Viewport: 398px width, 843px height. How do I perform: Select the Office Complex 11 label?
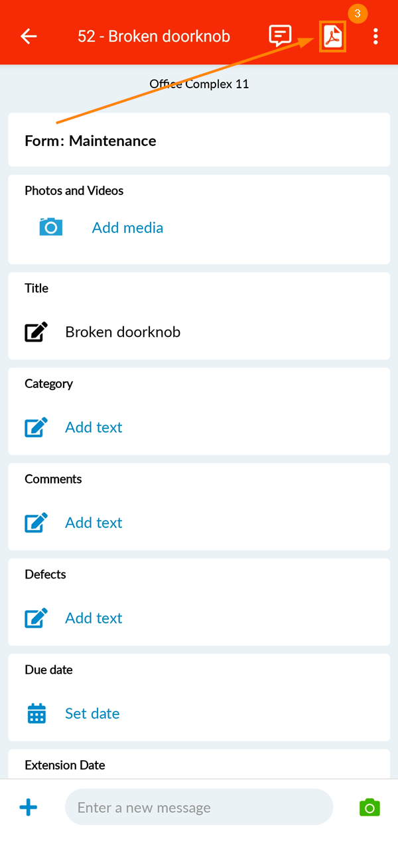(x=199, y=84)
